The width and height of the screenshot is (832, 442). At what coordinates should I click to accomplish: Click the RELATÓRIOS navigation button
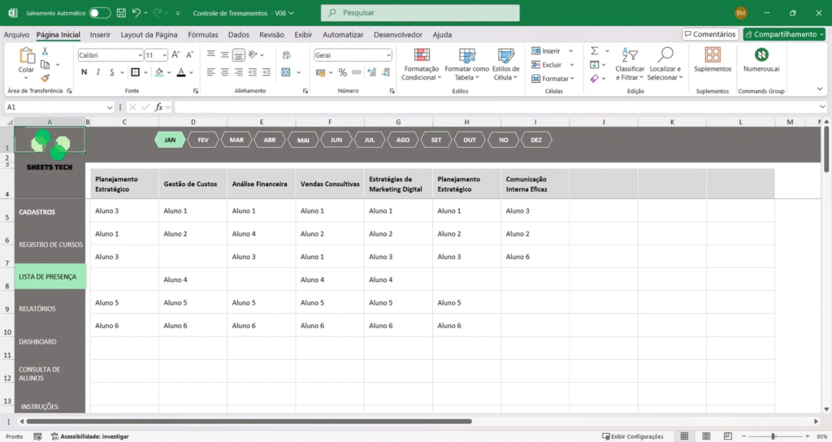(x=37, y=309)
